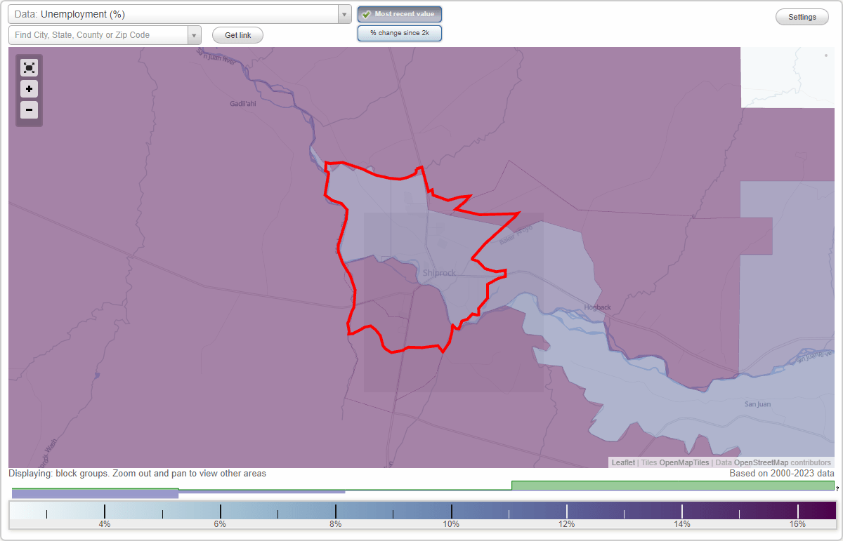Zoom out using the minus icon
Screen dimensions: 843x541
pyautogui.click(x=29, y=110)
